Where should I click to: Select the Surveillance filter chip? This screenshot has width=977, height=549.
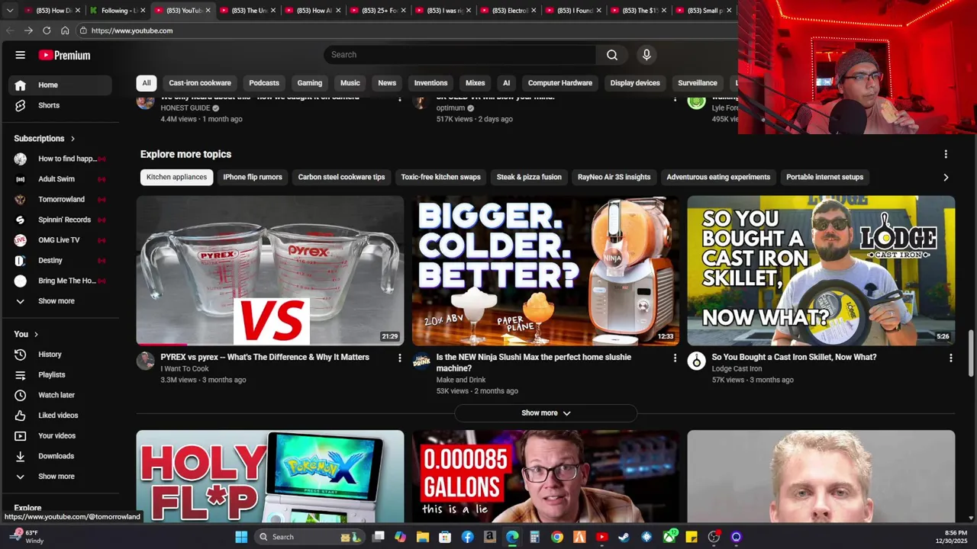click(698, 83)
